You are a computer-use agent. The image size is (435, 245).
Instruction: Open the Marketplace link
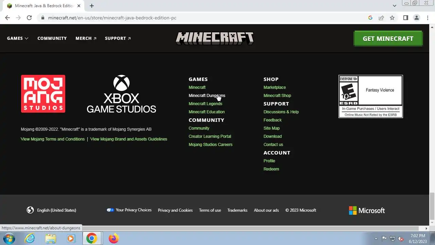tap(275, 87)
